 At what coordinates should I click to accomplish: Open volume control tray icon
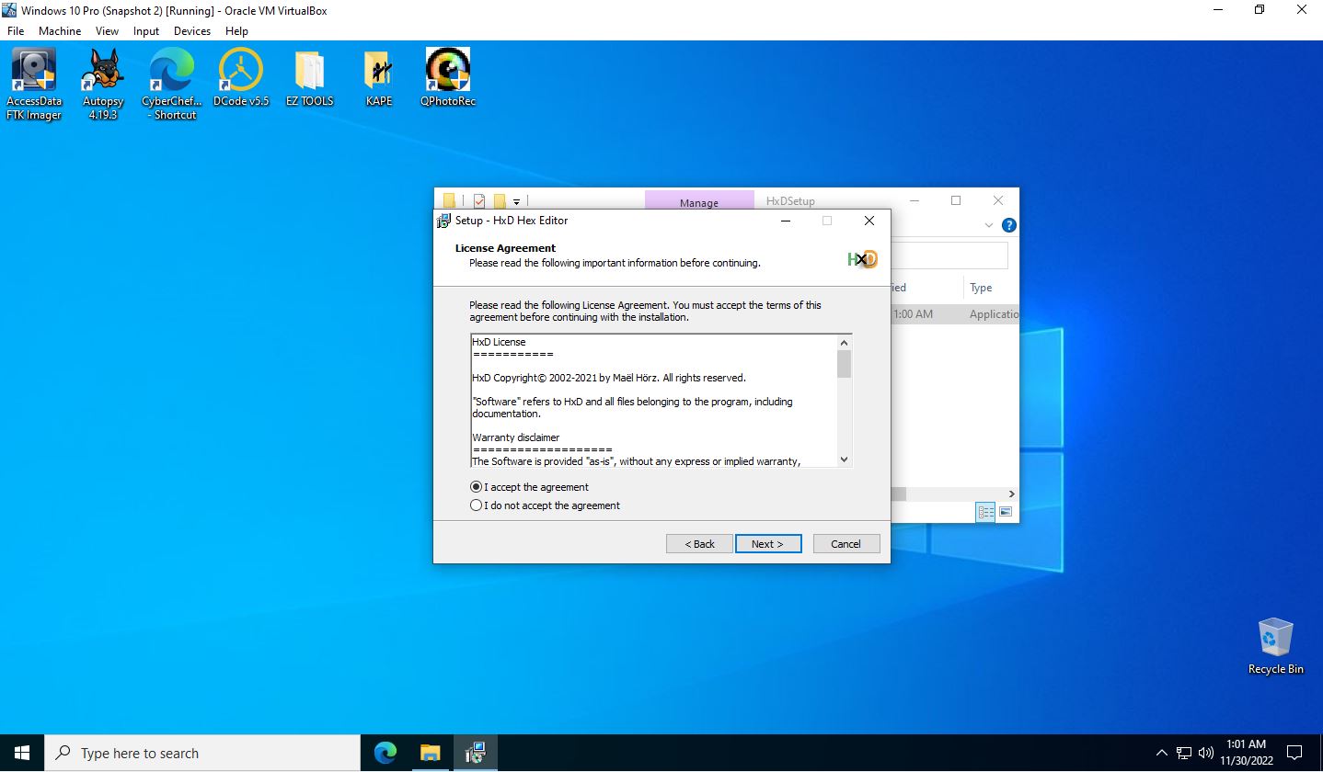tap(1206, 753)
